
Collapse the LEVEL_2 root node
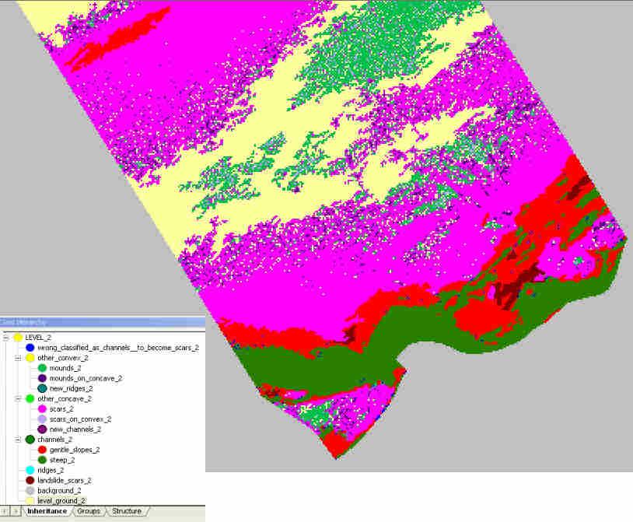tap(5, 337)
